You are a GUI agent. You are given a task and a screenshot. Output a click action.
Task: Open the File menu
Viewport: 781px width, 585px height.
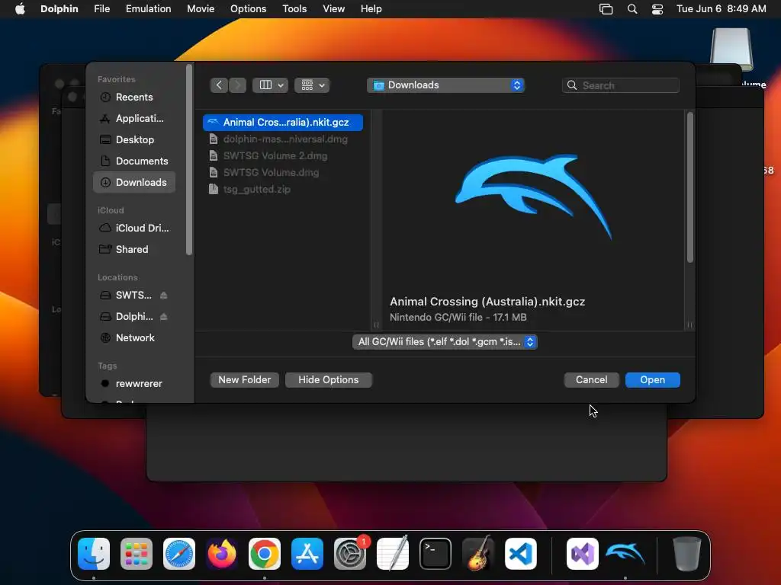point(101,8)
